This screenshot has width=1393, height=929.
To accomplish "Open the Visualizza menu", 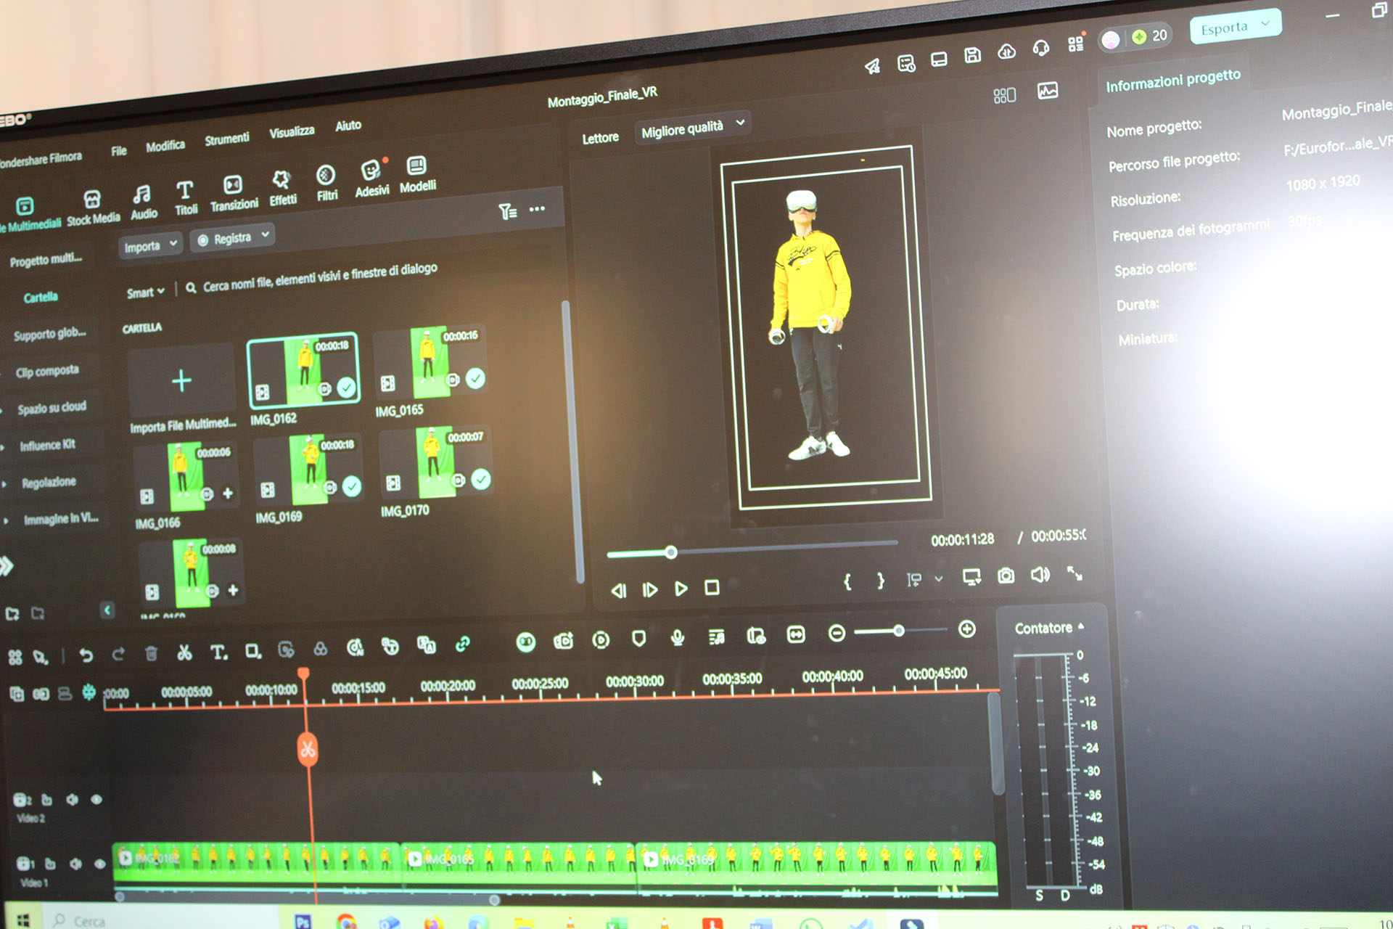I will 292,132.
